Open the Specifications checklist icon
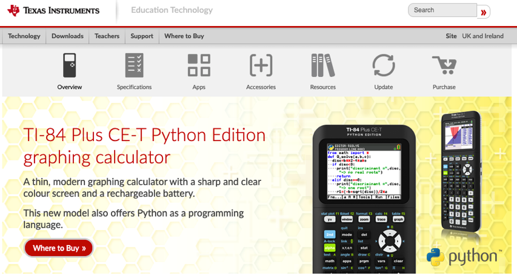 pos(134,65)
